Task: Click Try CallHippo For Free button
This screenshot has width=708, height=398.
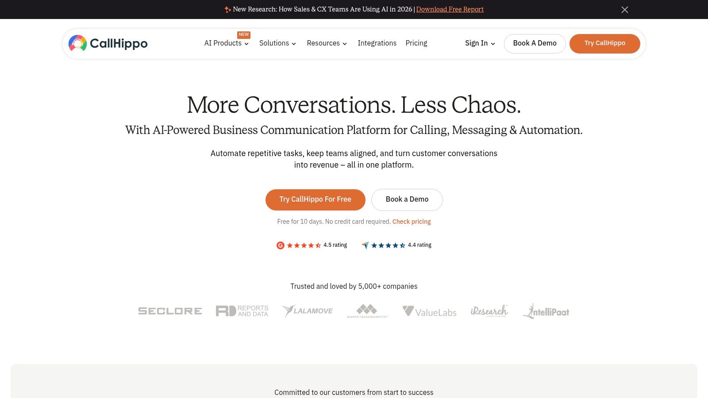Action: [x=315, y=199]
